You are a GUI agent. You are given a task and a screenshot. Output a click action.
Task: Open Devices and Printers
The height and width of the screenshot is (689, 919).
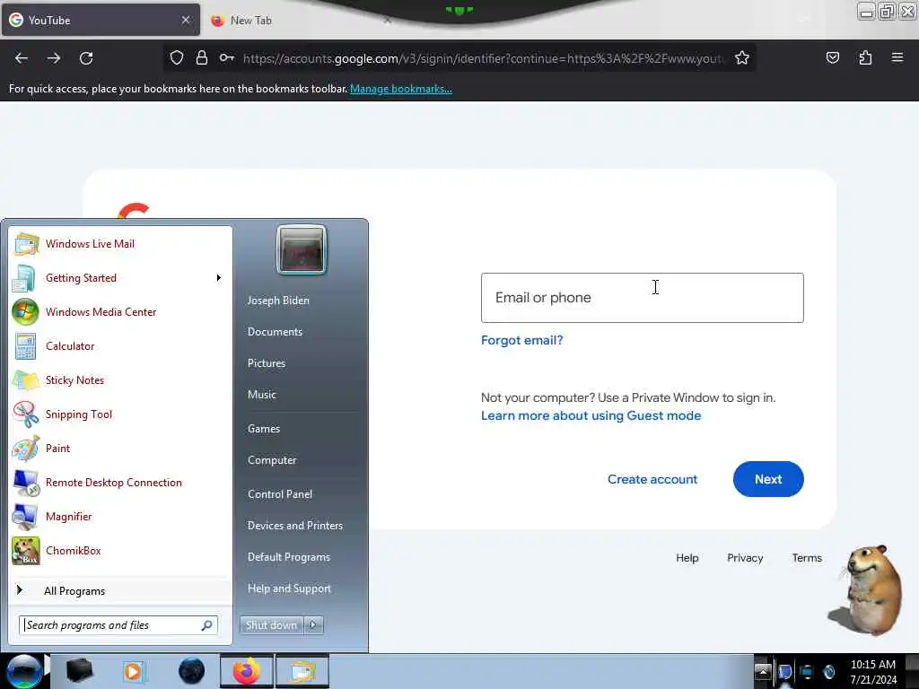[x=294, y=526]
